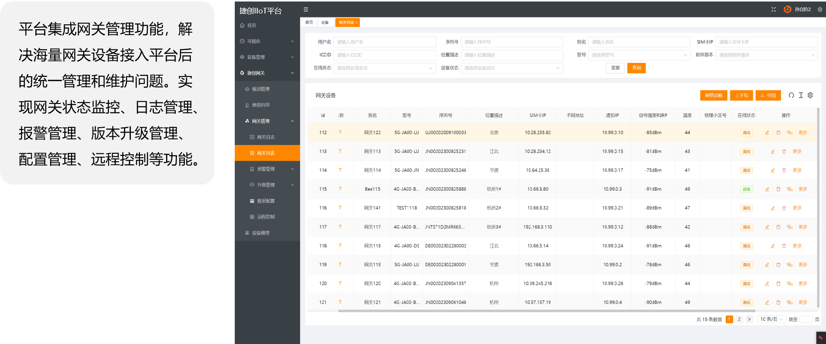Click the 查询 search button
Screen dimensions: 826x344
636,68
